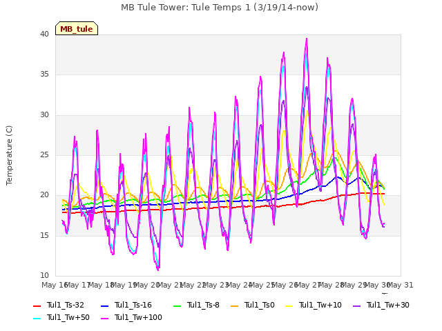Click the yellow Tul1_Tw+10 legend swatch
The width and height of the screenshot is (442, 331).
289,305
